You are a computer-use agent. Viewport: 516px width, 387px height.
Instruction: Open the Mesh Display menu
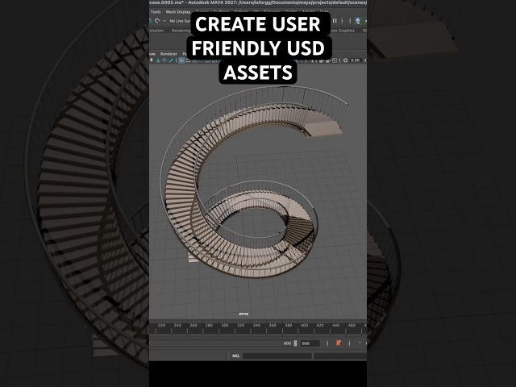click(x=178, y=12)
